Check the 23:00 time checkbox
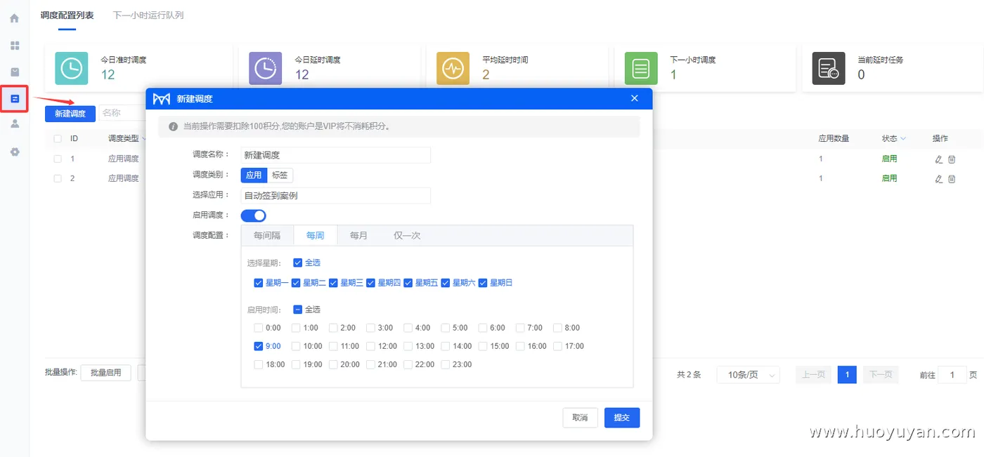Screen dimensions: 984x457 pyautogui.click(x=446, y=364)
